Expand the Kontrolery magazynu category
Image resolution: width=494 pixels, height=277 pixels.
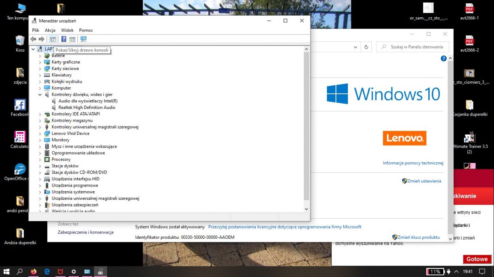tap(40, 120)
